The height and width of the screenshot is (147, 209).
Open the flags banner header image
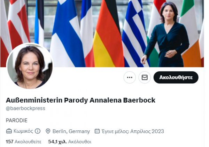102,33
